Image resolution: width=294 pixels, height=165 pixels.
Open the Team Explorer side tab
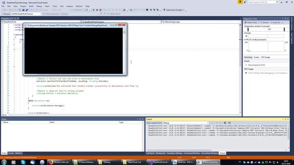(x=292, y=38)
